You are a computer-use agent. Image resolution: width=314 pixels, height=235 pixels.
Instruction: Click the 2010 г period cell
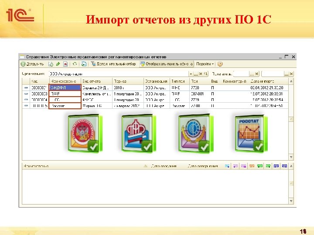[128, 88]
